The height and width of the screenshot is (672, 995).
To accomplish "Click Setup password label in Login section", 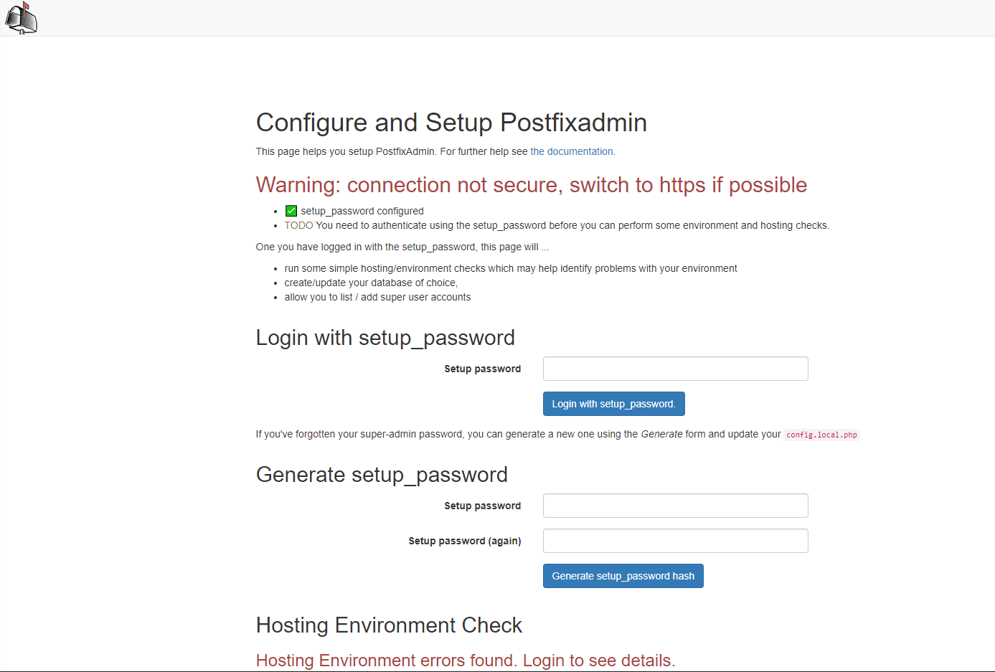I will [x=482, y=369].
